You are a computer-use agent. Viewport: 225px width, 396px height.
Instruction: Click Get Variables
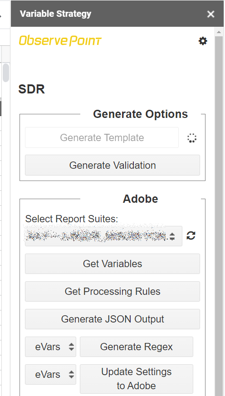coord(112,264)
